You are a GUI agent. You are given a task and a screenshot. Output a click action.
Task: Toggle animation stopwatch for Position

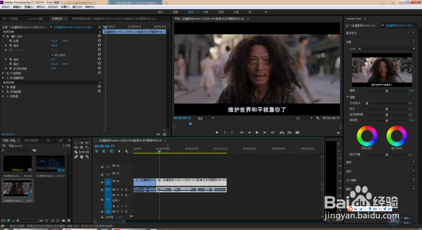coord(11,41)
